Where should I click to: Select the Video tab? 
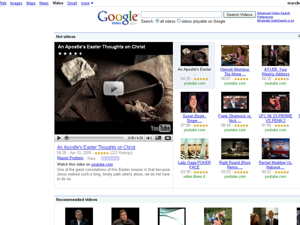point(58,3)
